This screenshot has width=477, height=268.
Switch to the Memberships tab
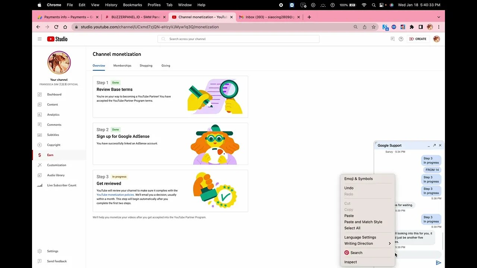pos(122,66)
